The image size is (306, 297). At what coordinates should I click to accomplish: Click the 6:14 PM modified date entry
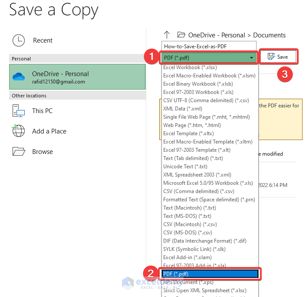tap(273, 185)
